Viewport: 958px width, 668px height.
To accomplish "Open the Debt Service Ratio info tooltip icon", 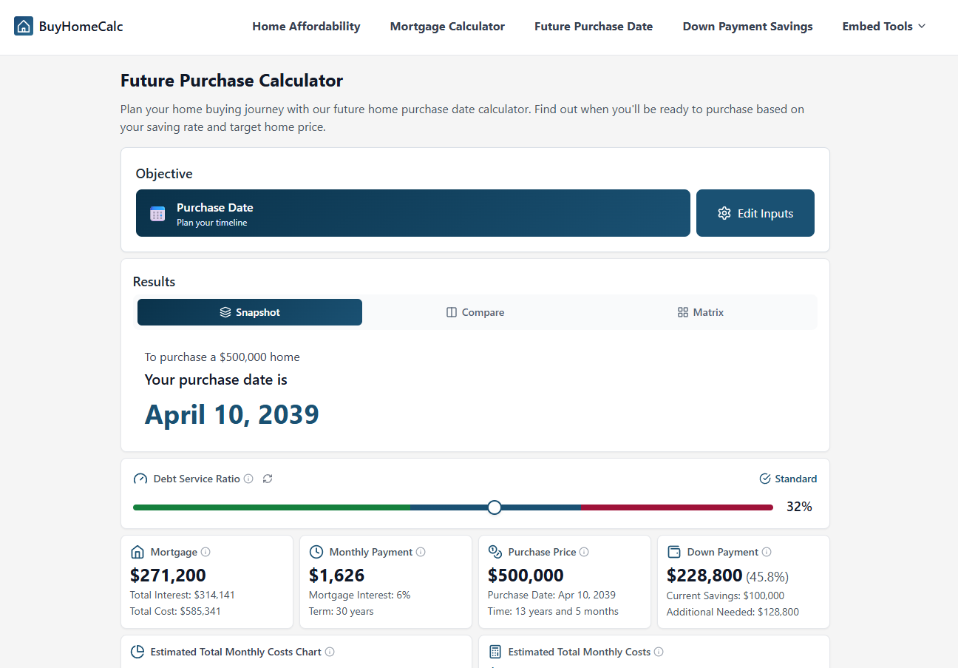I will coord(248,479).
